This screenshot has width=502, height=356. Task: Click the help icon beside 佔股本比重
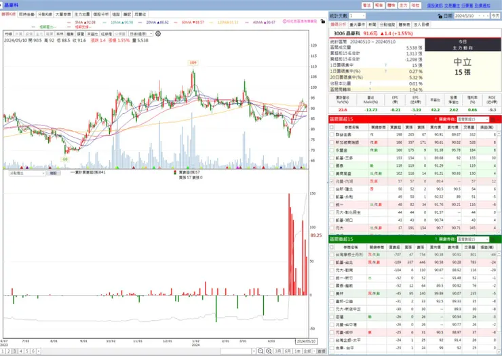pyautogui.click(x=370, y=83)
